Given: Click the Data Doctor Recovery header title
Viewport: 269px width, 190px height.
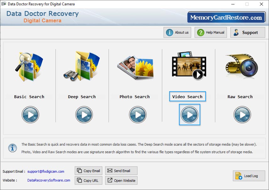Looking at the screenshot, I should [43, 14].
